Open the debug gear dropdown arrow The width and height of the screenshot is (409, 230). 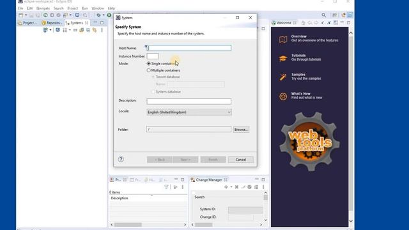pyautogui.click(x=104, y=15)
